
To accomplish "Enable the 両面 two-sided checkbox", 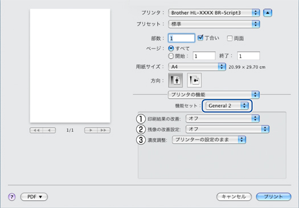I will click(230, 38).
